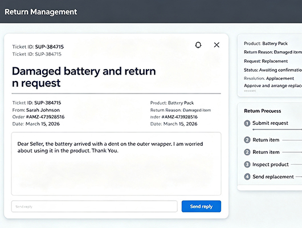The height and width of the screenshot is (228, 302).
Task: Select the second step 2 Return item circle
Action: [x=247, y=152]
